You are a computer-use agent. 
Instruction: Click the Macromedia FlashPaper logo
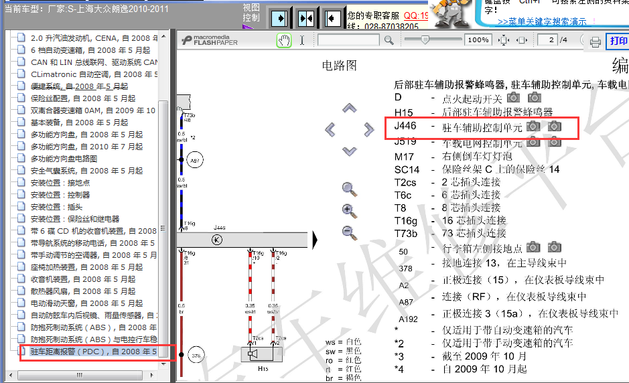pos(210,40)
